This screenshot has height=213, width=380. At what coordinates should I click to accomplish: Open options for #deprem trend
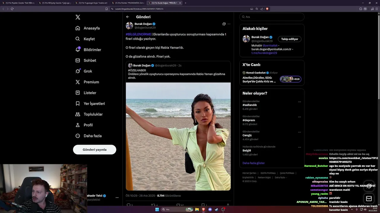coord(299,117)
